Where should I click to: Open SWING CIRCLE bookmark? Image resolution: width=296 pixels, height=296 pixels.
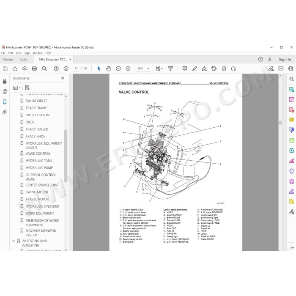(36, 101)
